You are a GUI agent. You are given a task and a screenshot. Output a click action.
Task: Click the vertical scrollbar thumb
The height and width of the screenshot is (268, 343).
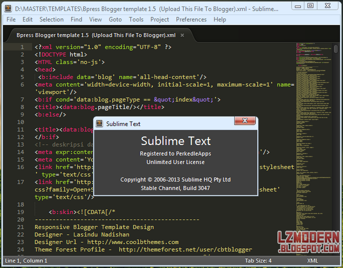(x=336, y=49)
